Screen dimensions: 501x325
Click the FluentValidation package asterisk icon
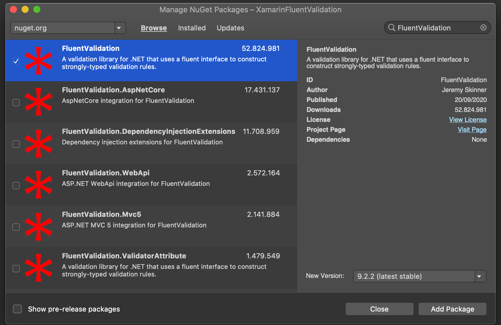coord(39,61)
